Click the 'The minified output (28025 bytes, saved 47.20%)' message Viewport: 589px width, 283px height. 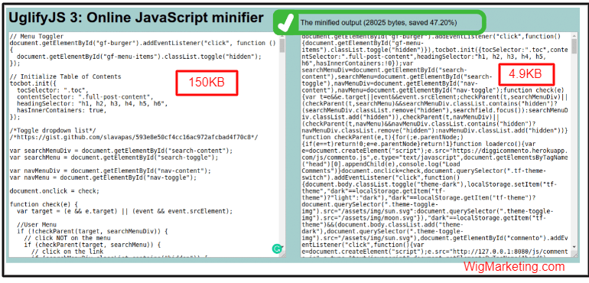pyautogui.click(x=379, y=22)
